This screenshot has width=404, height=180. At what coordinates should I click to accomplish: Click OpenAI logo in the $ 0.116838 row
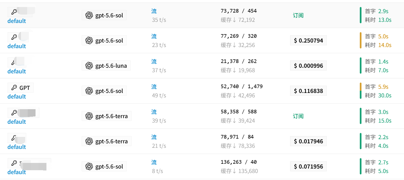click(89, 91)
